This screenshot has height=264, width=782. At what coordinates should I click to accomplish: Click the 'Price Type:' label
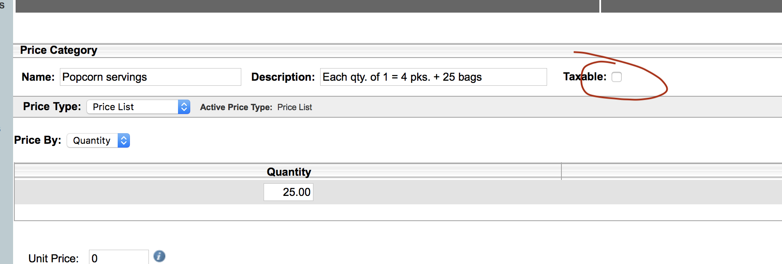[52, 107]
